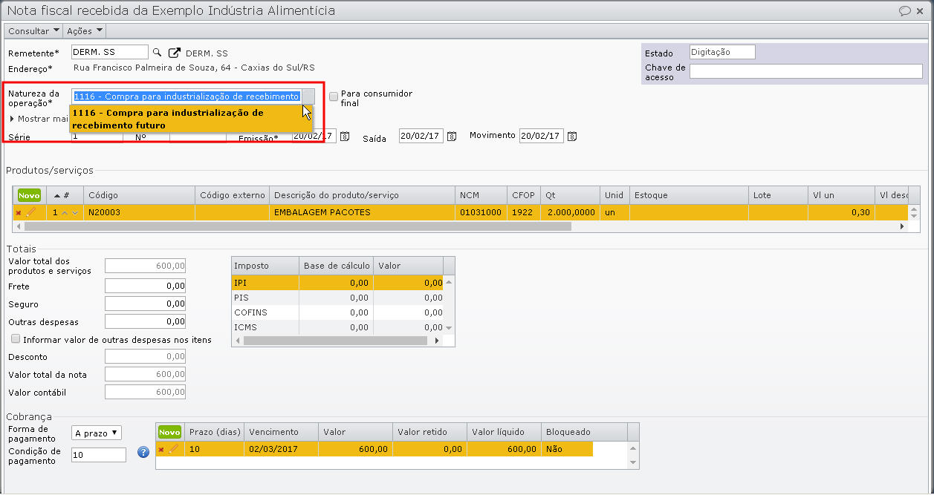934x495 pixels.
Task: Click the Estoque column header
Action: click(x=689, y=195)
